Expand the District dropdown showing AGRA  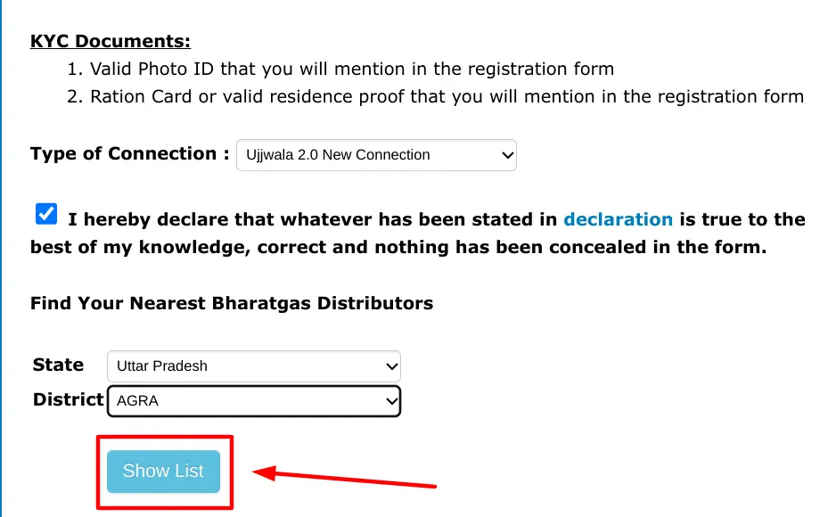(252, 401)
